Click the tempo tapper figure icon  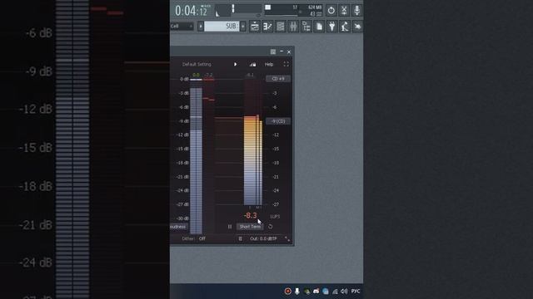click(x=345, y=27)
